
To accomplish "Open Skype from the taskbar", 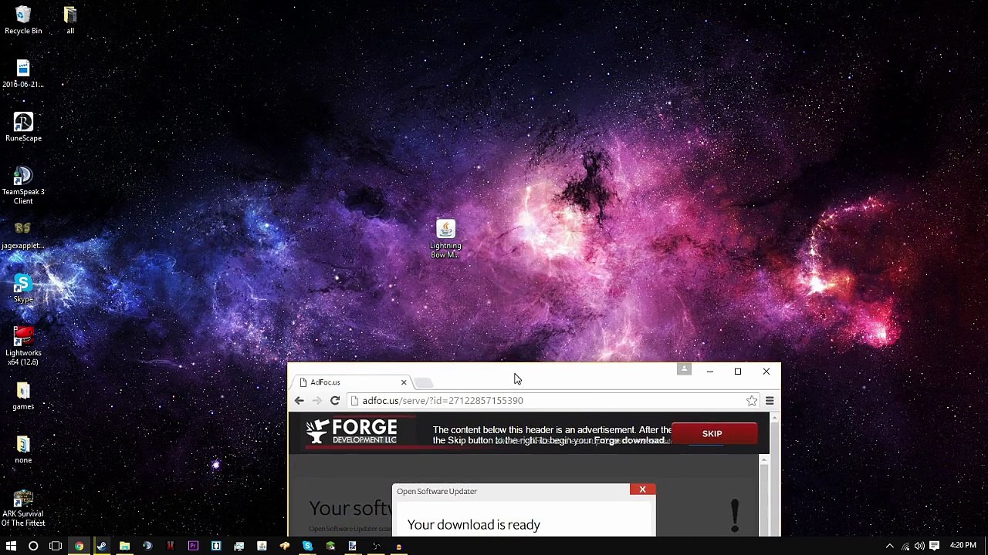I will (x=307, y=546).
